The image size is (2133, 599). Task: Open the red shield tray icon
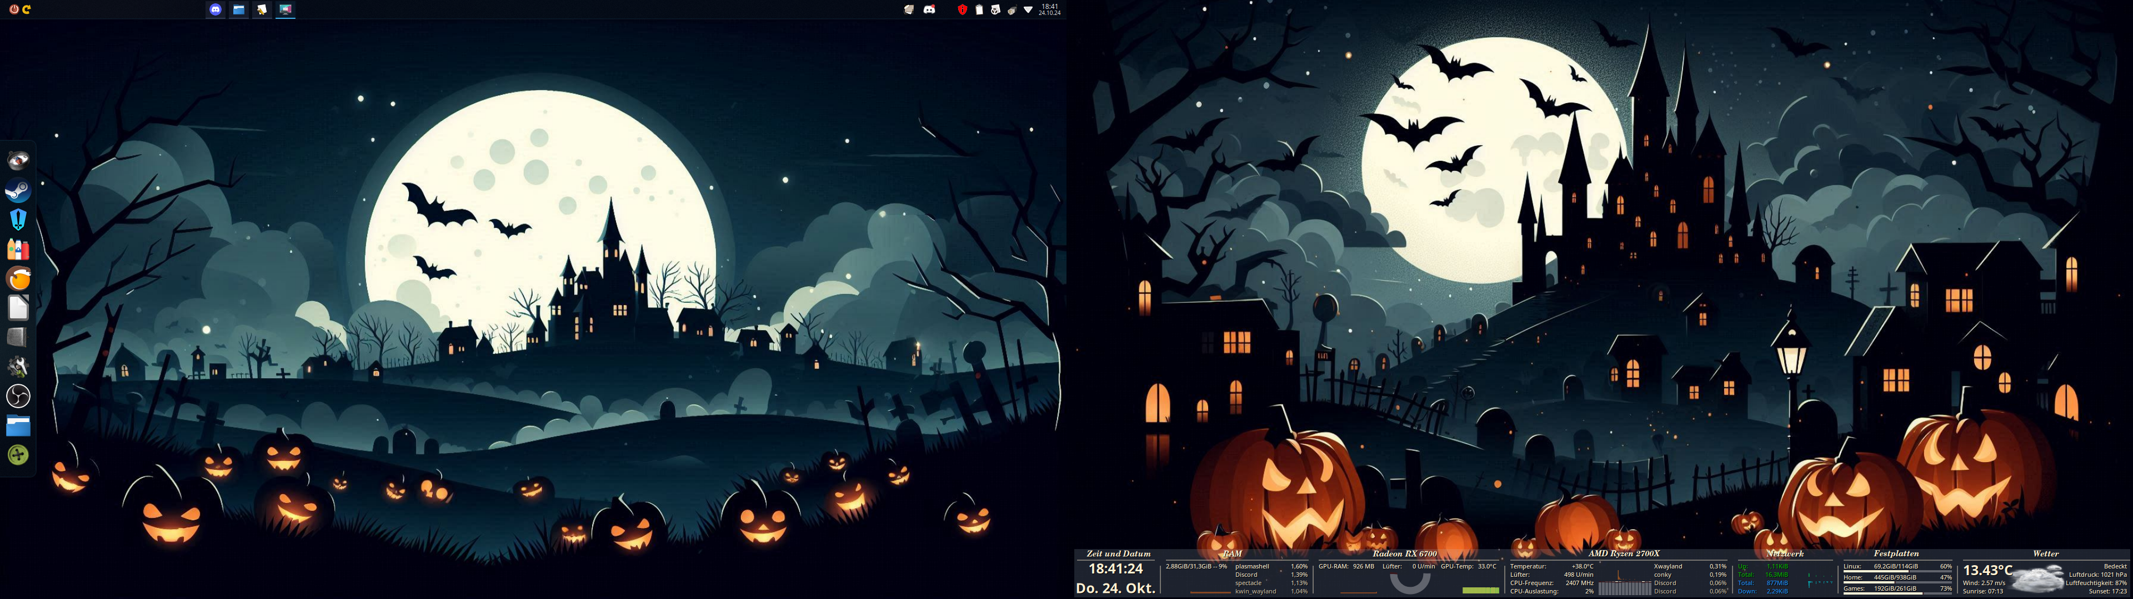[962, 10]
